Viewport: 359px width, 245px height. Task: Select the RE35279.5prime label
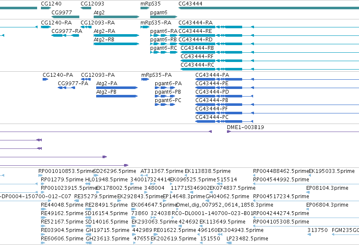(95, 197)
